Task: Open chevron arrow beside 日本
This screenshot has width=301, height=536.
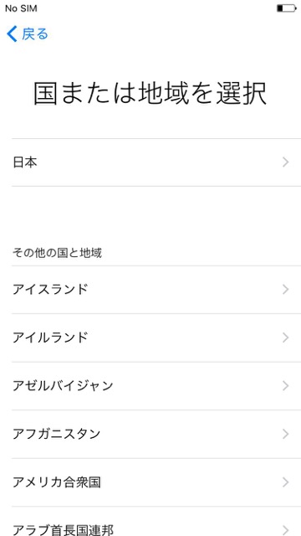Action: click(x=286, y=162)
